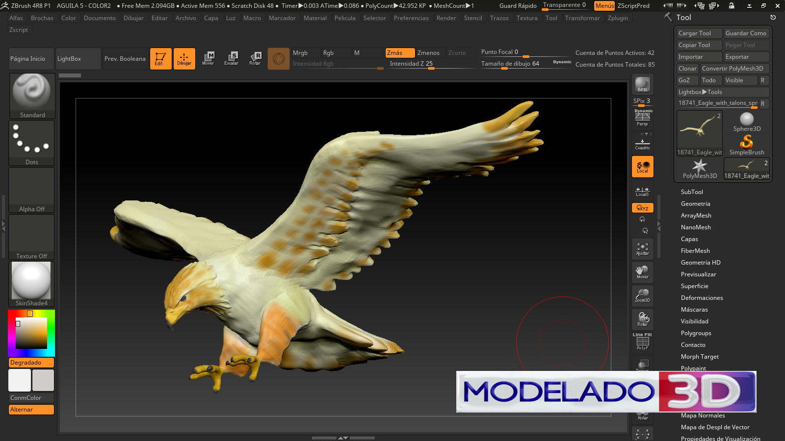The image size is (785, 441).
Task: Open the Alpha Off picker
Action: click(32, 190)
